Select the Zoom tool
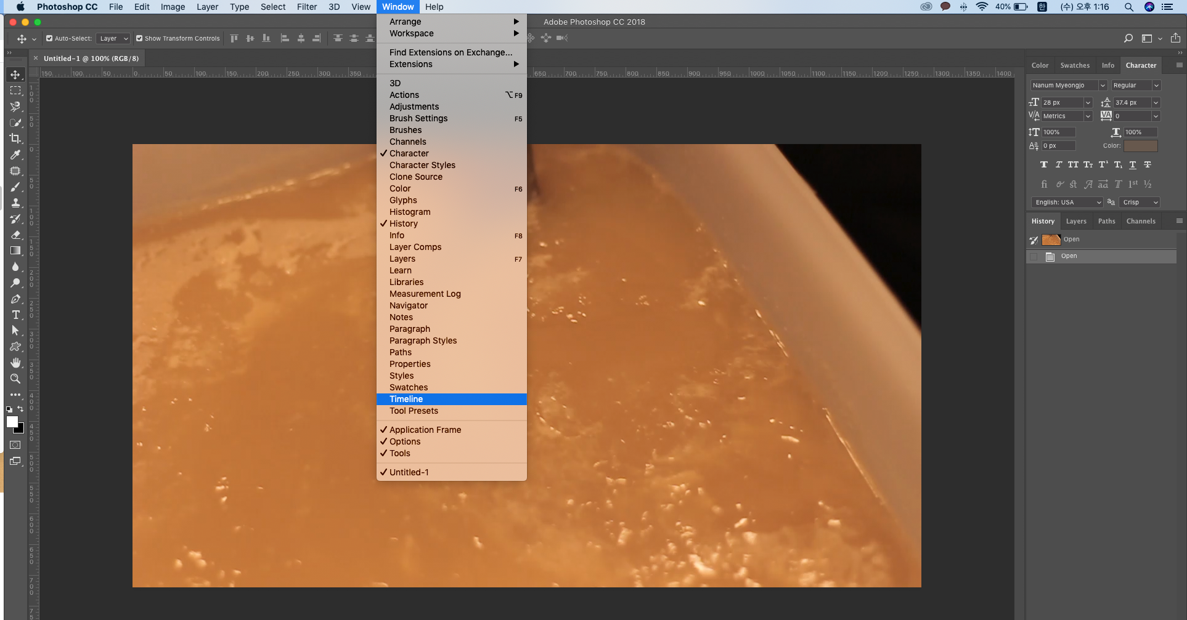The image size is (1187, 620). click(x=15, y=379)
